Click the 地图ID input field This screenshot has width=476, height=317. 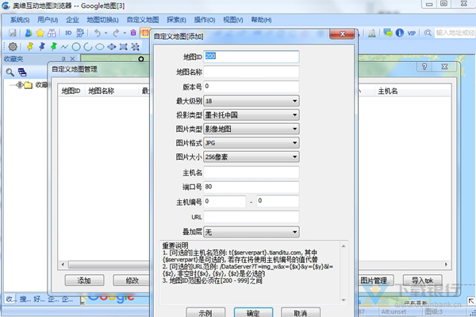[x=251, y=56]
